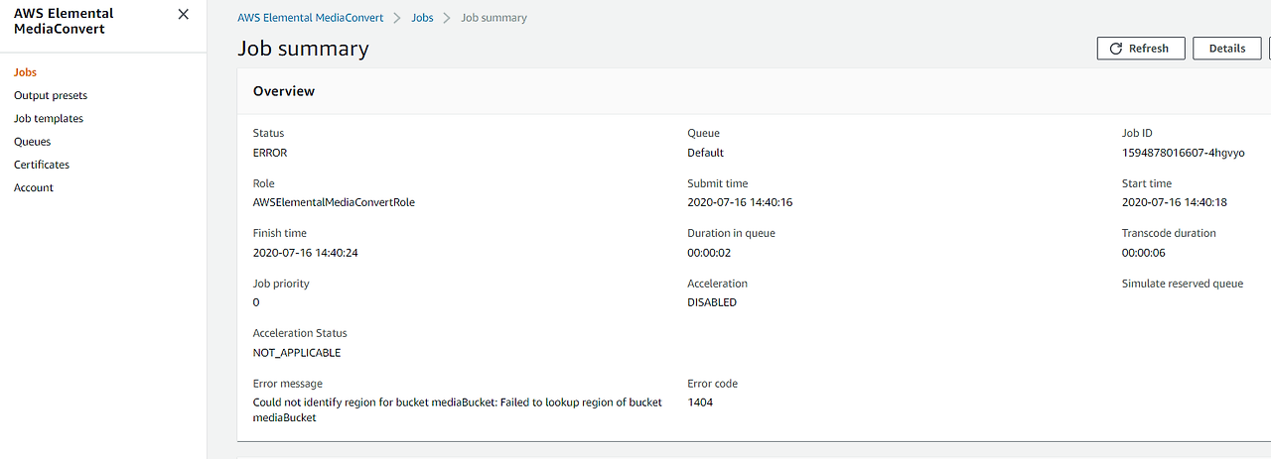Navigate to Certificates in the sidebar

click(x=42, y=165)
